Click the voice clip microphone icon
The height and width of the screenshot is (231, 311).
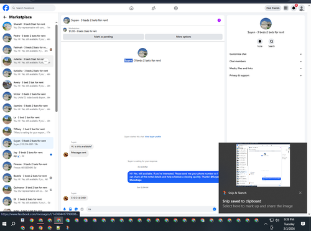65,209
